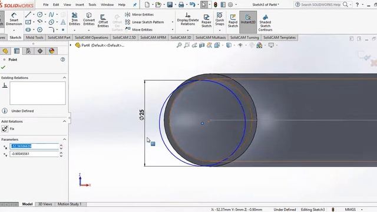Click the Repair Sketch tool
Image resolution: width=377 pixels, height=212 pixels.
pos(206,21)
